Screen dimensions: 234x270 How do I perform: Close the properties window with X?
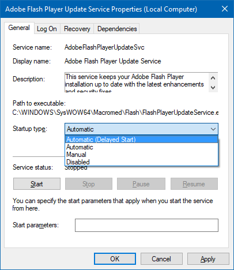[225, 9]
